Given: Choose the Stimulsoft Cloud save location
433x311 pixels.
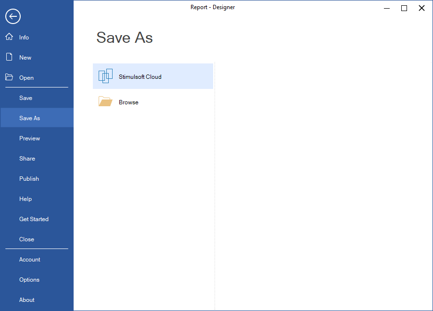Looking at the screenshot, I should click(140, 76).
